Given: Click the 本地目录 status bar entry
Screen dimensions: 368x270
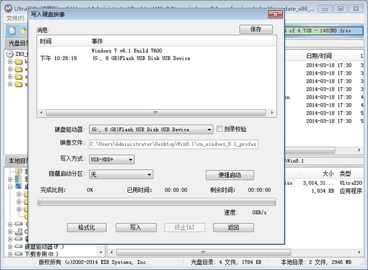Looking at the screenshot, I should (316, 262).
